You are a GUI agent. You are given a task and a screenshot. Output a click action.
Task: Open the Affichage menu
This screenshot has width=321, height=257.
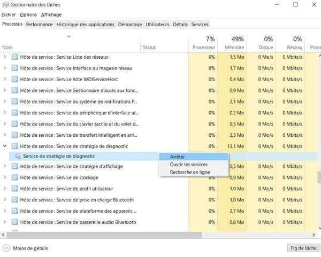(x=51, y=15)
